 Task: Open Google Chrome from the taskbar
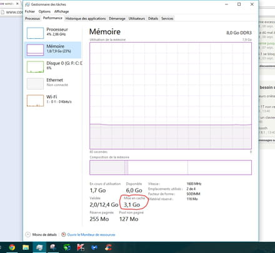[12, 247]
